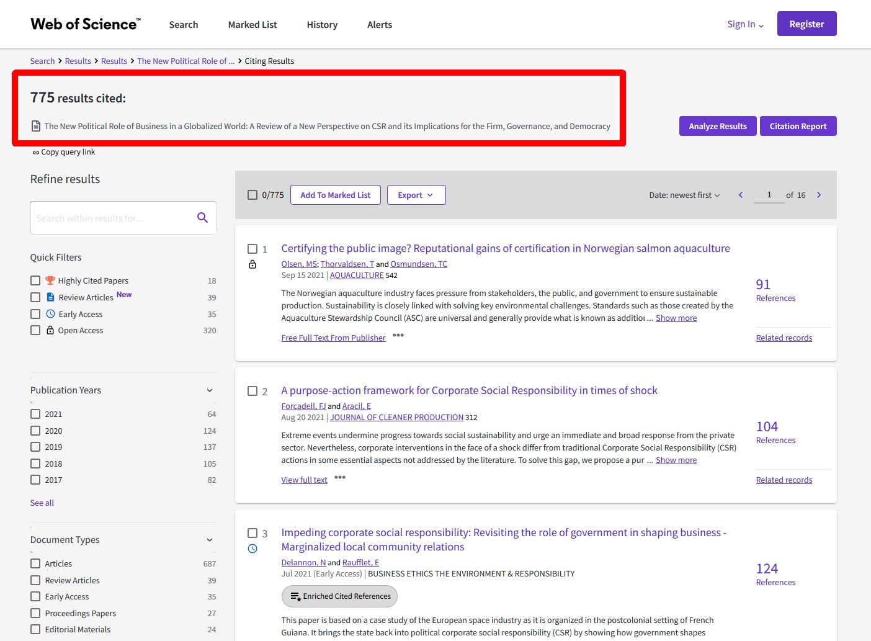Click Analyze Results button
This screenshot has width=871, height=641.
pyautogui.click(x=718, y=126)
